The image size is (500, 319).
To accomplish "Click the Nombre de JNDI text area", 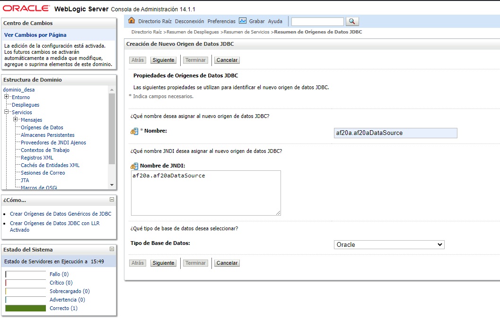I will 206,193.
